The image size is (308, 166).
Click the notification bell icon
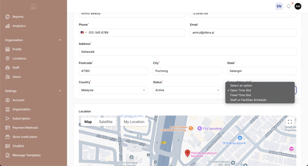tap(289, 6)
